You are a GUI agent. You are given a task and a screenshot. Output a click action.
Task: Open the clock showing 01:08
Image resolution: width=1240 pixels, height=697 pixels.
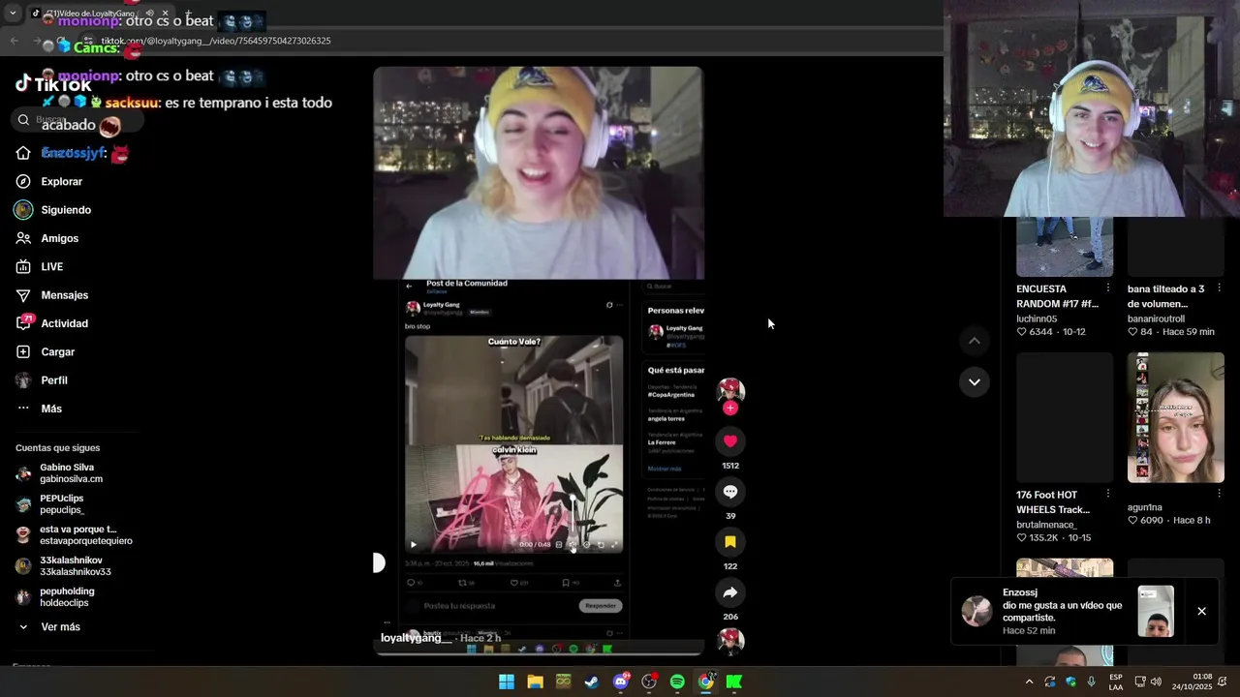[x=1191, y=682]
